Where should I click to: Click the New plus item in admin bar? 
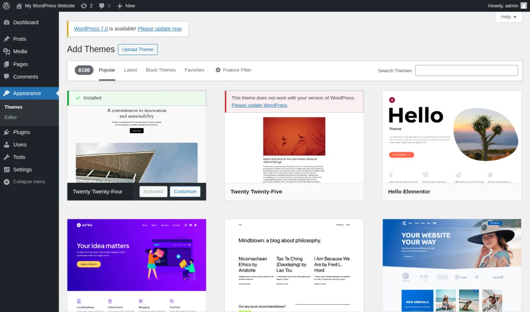point(126,6)
